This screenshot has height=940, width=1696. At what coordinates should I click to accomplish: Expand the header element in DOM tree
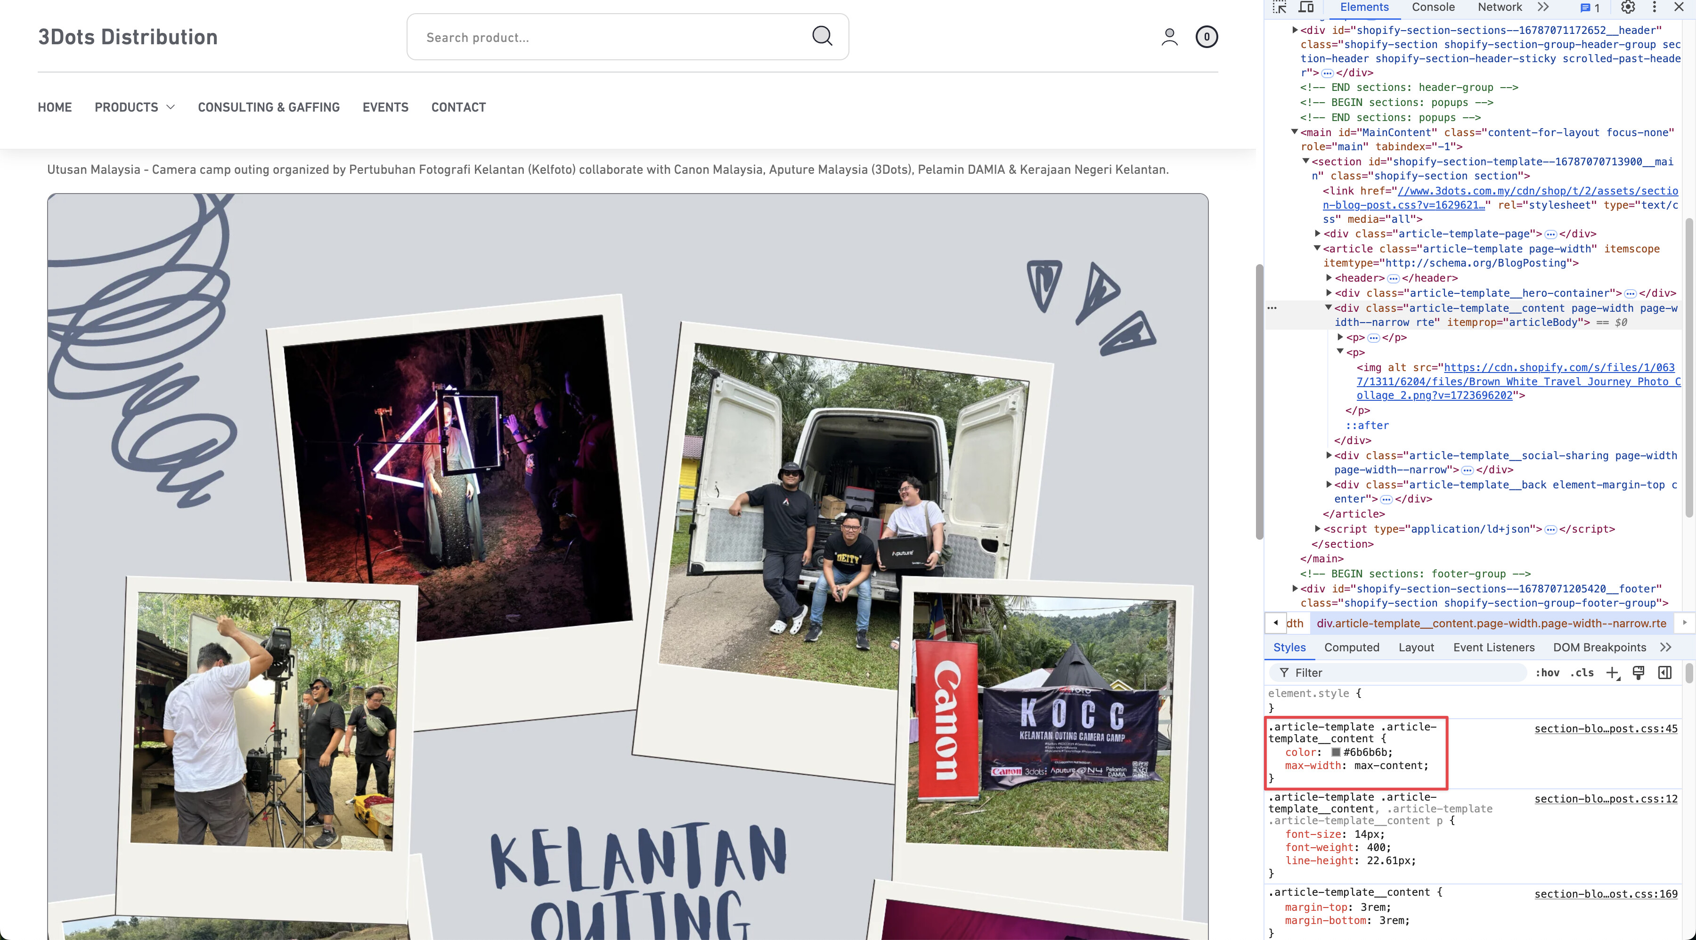pyautogui.click(x=1329, y=278)
